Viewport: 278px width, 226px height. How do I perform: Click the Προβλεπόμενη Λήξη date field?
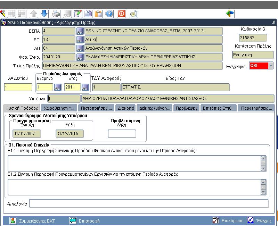(122, 134)
